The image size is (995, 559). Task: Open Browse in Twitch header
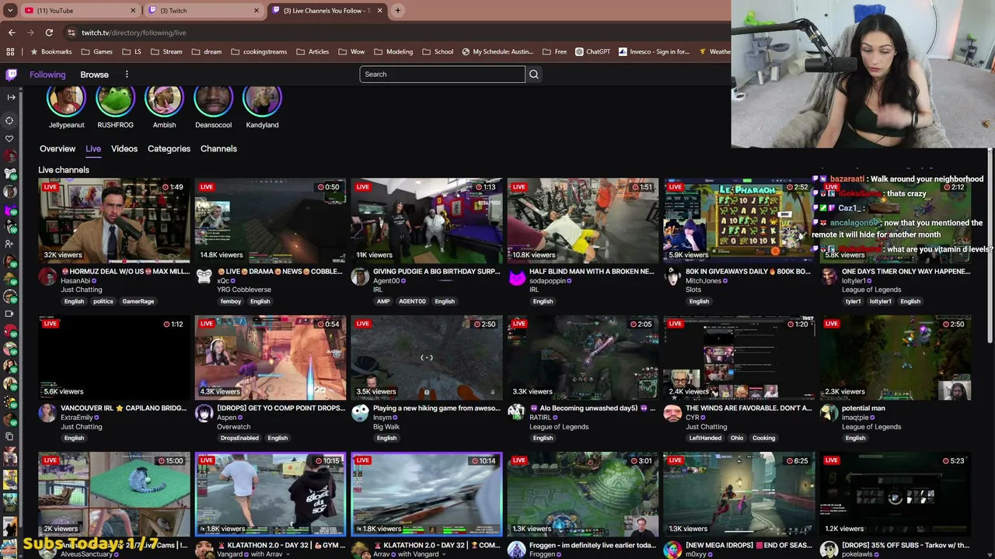pyautogui.click(x=94, y=75)
